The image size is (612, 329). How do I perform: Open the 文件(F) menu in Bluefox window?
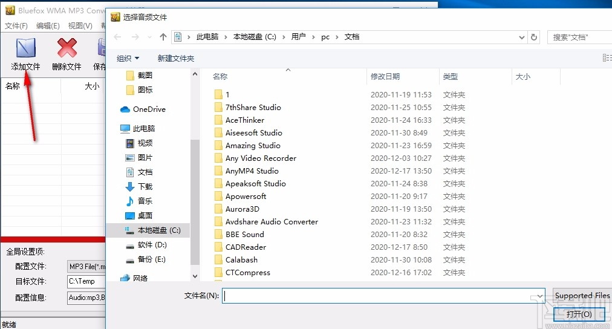pos(16,26)
